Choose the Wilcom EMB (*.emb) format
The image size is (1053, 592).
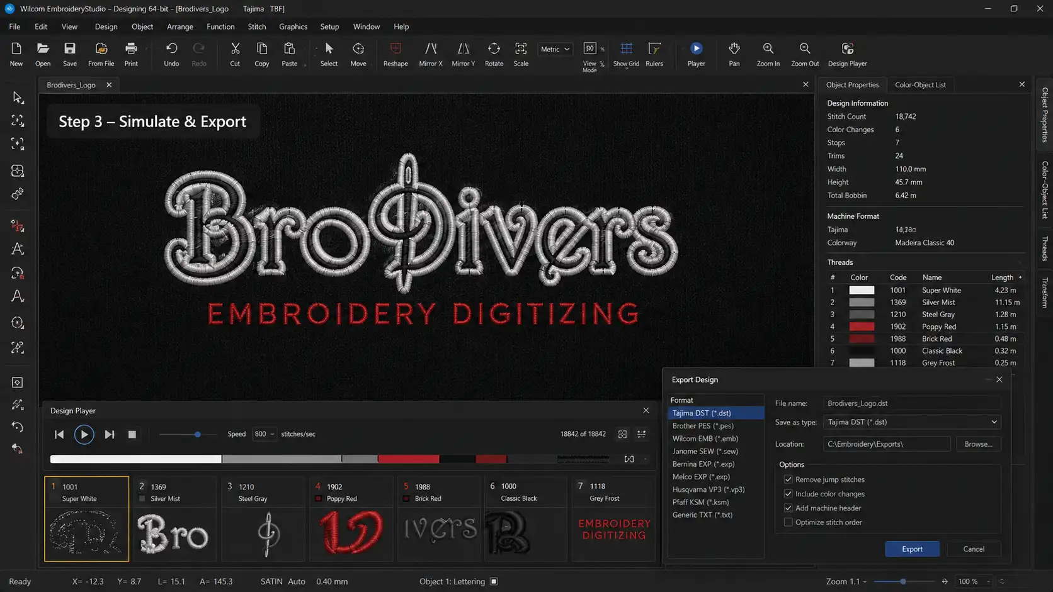(x=716, y=438)
